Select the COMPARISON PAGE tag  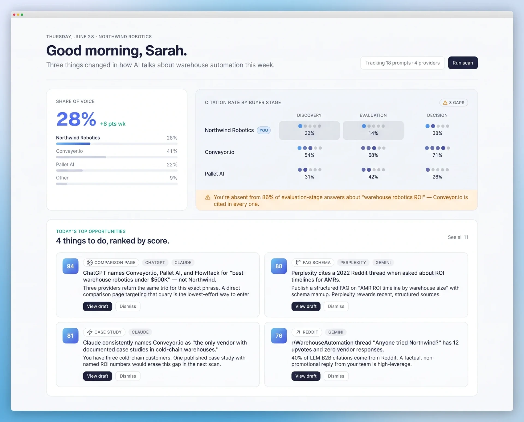[111, 263]
